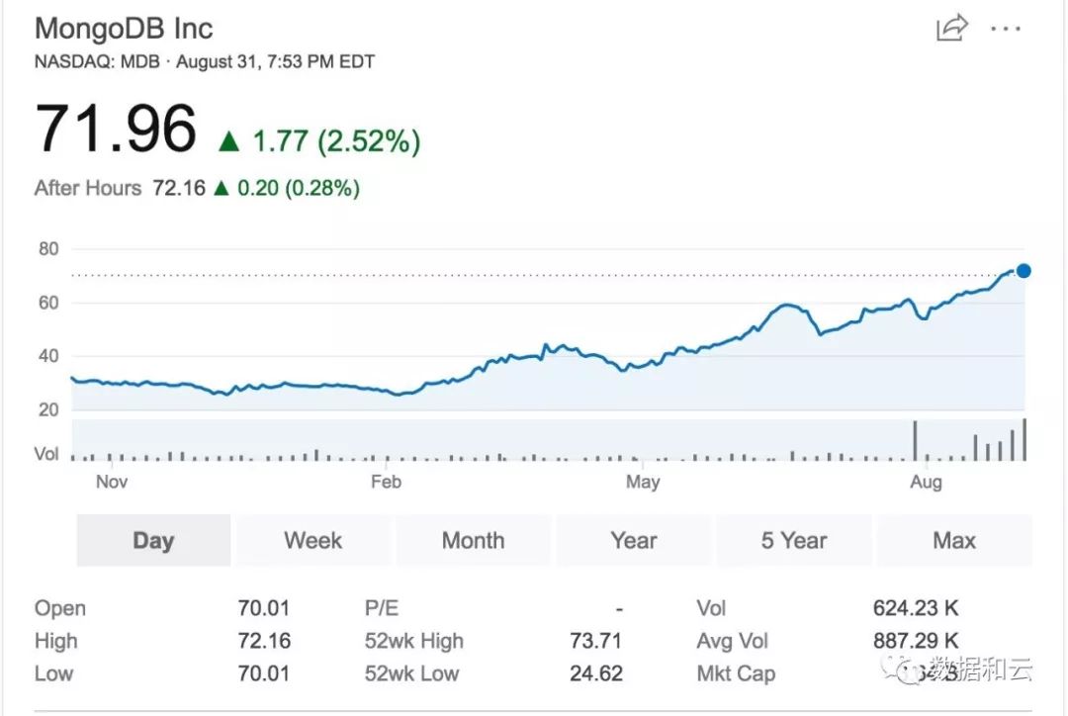This screenshot has width=1068, height=716.
Task: Click the After Hours price 72.16
Action: pos(178,188)
